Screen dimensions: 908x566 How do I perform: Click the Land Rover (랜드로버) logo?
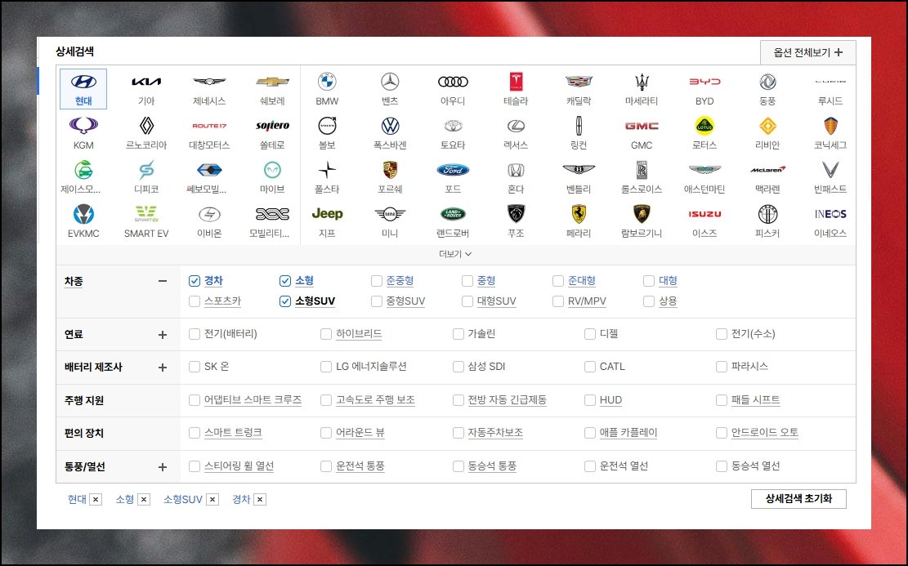pyautogui.click(x=453, y=214)
